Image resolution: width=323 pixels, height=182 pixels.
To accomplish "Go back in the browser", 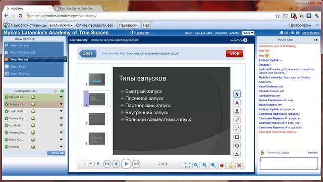I will click(6, 16).
